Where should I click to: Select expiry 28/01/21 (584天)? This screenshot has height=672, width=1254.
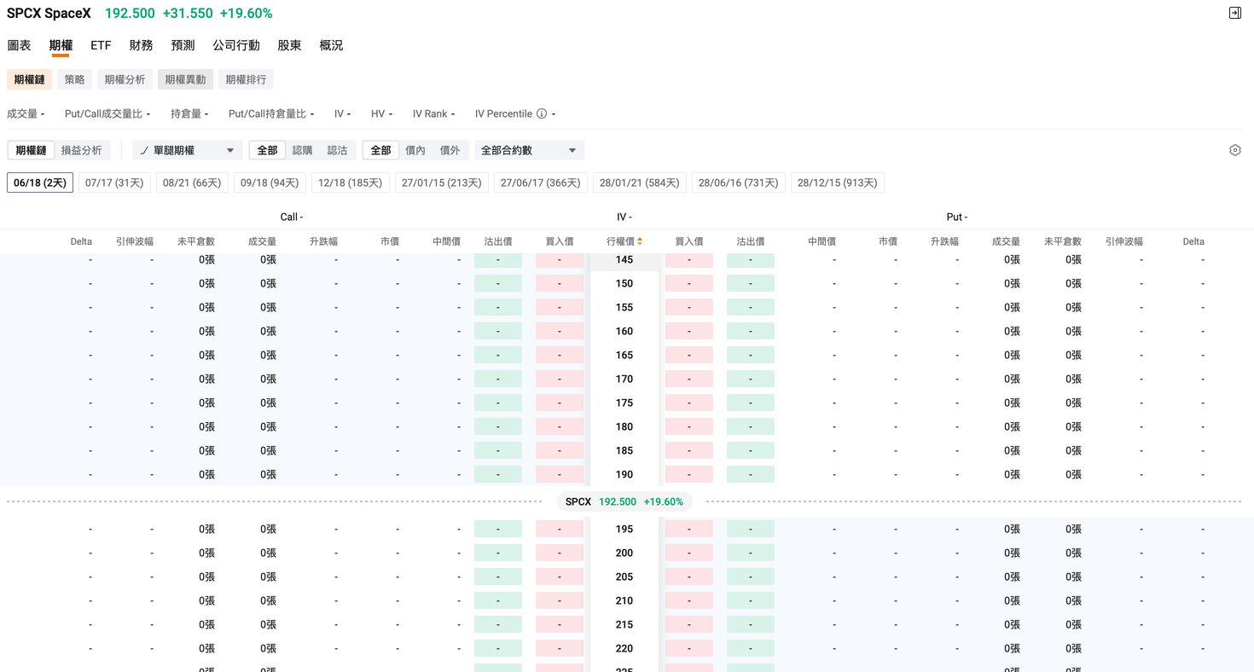(x=640, y=182)
